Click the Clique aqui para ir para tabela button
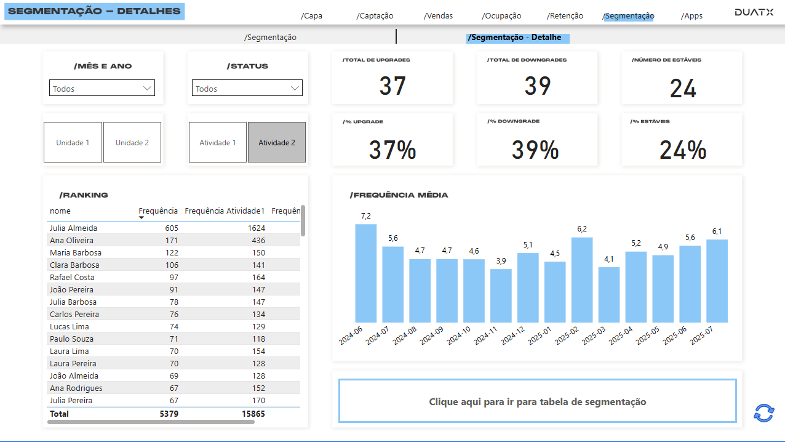This screenshot has width=785, height=442. pyautogui.click(x=536, y=401)
